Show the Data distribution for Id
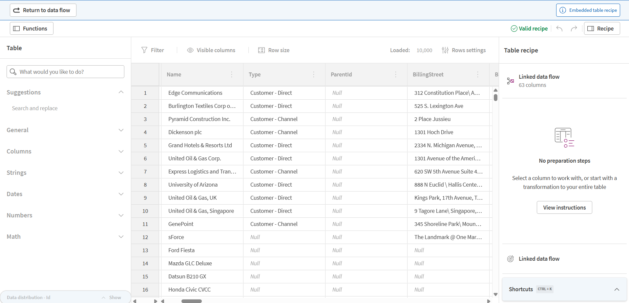This screenshot has width=629, height=303. tap(115, 297)
